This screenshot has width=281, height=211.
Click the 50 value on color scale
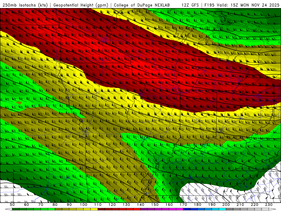pyautogui.click(x=12, y=205)
